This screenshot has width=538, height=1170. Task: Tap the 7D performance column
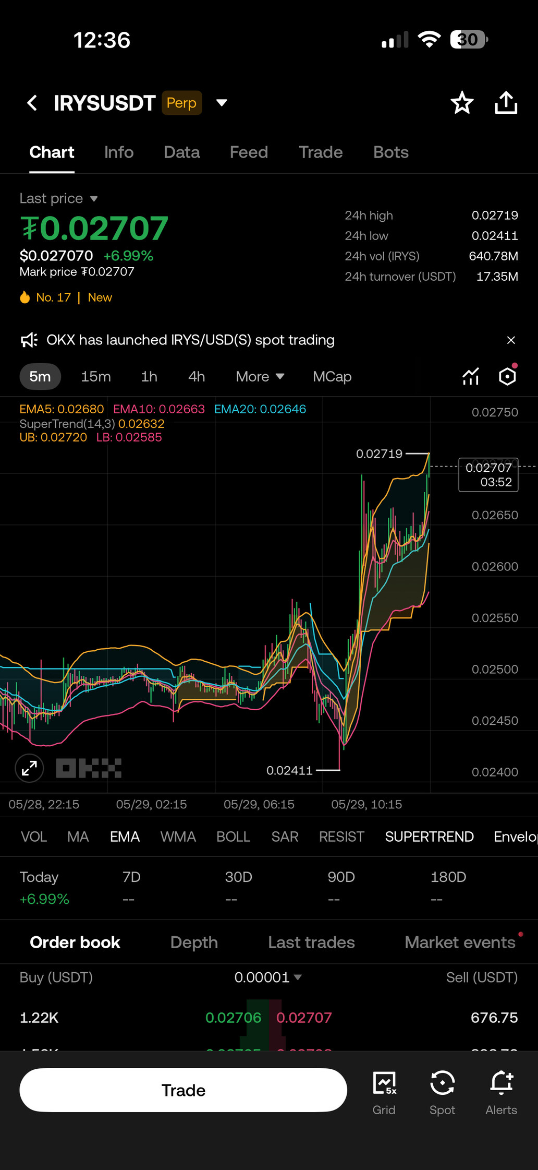pos(131,888)
